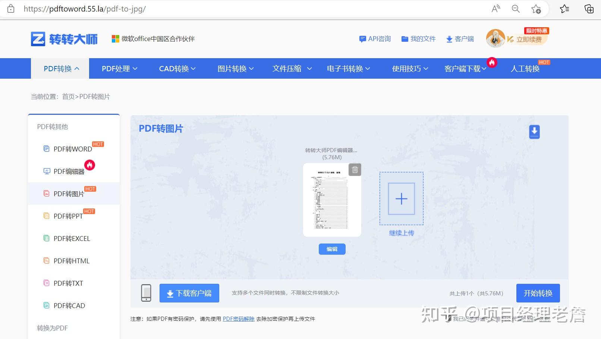Open 我的文件 folder icon
The height and width of the screenshot is (339, 601).
[405, 38]
